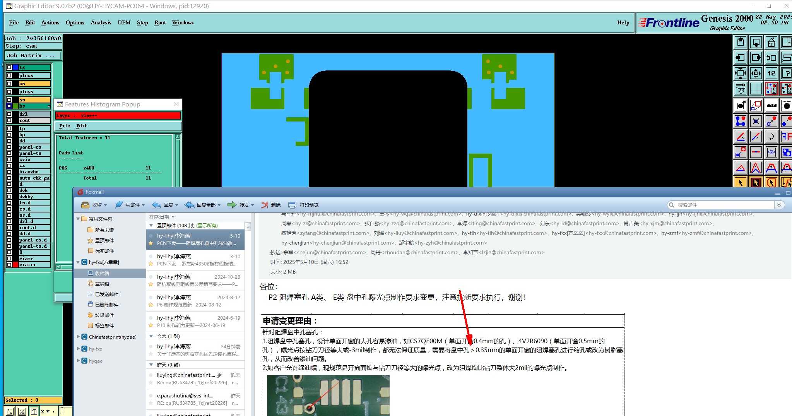Collapse the 常用文件夹 folder tree
This screenshot has height=416, width=792.
[78, 219]
